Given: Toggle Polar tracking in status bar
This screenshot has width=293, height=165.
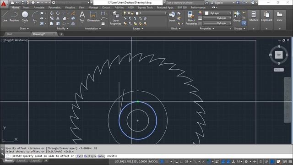Looking at the screenshot, I should 186,161.
